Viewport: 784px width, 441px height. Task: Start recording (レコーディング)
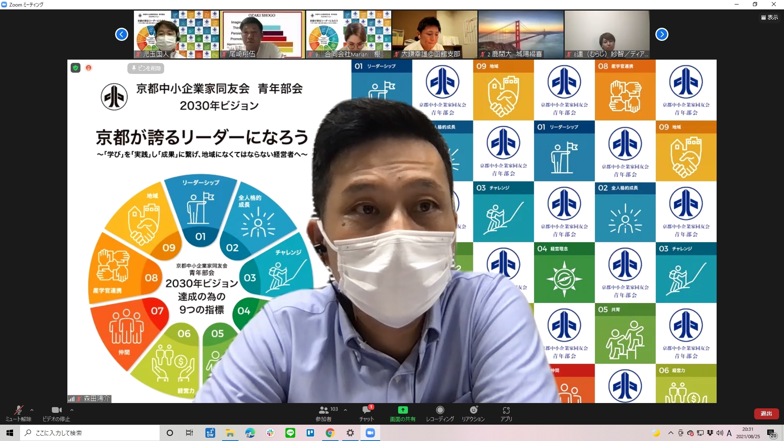[440, 413]
